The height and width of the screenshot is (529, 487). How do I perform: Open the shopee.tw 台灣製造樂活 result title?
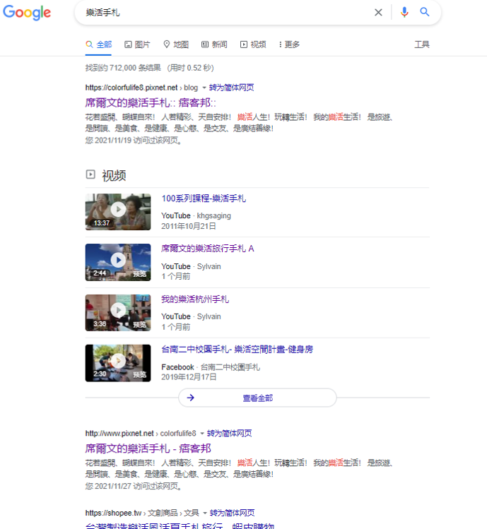click(180, 525)
